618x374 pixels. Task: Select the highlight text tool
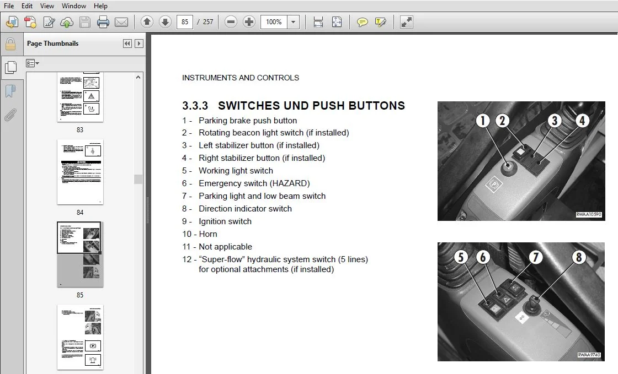380,22
